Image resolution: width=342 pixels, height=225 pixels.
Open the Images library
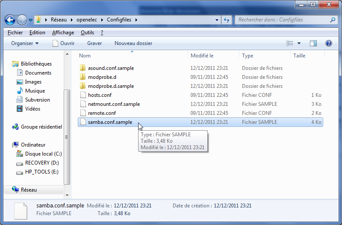click(x=29, y=82)
